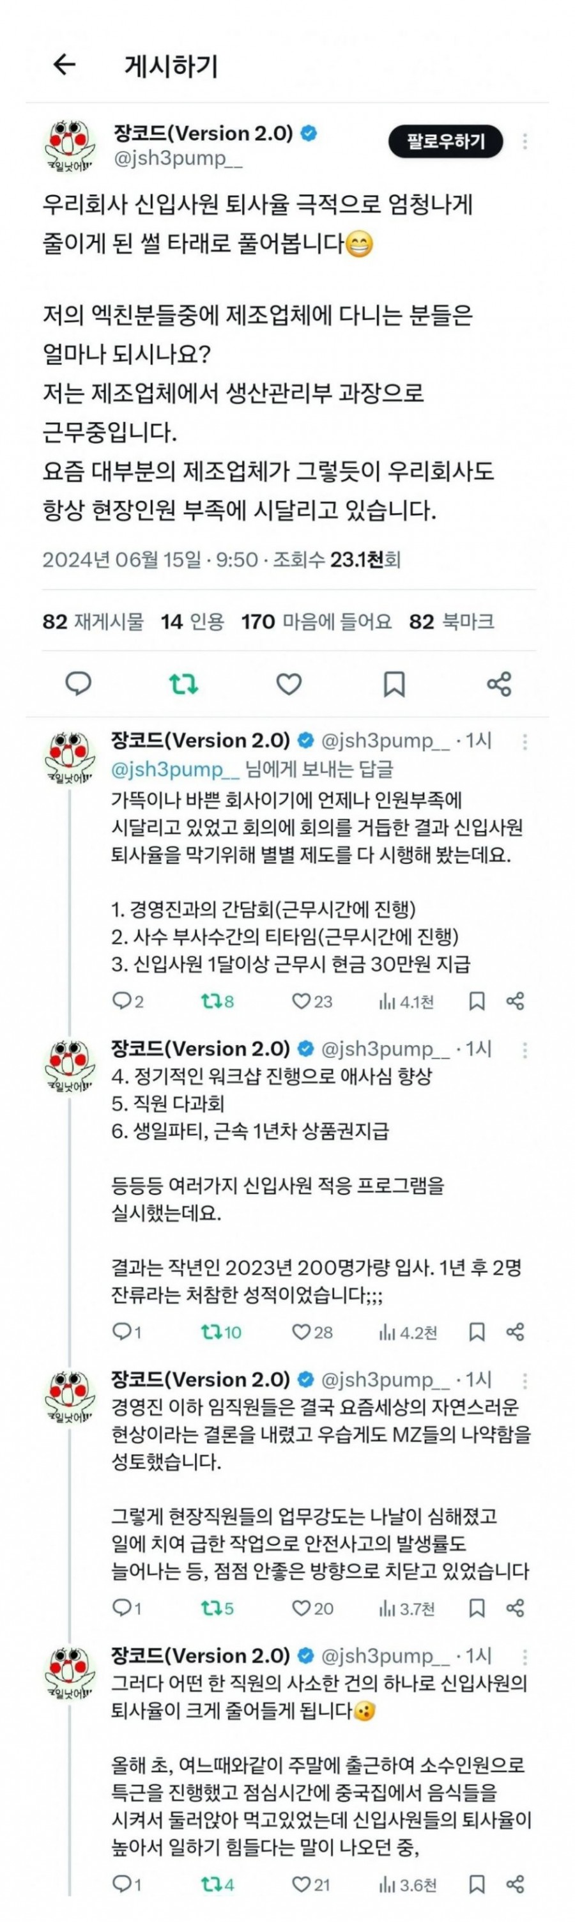
Task: Bookmark the main post
Action: (394, 683)
